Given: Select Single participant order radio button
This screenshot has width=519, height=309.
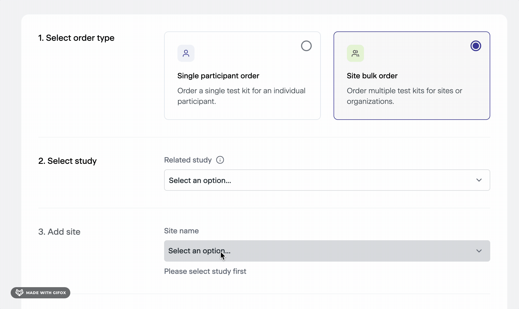Looking at the screenshot, I should pyautogui.click(x=306, y=46).
